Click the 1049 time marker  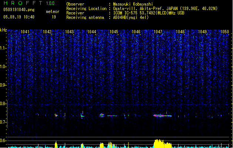[x=202, y=32]
